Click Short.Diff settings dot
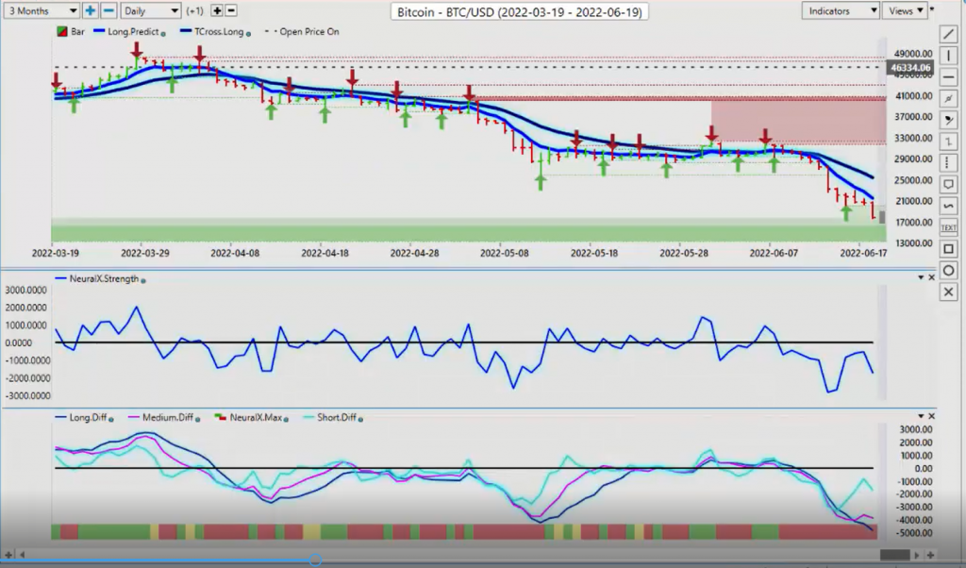The height and width of the screenshot is (568, 966). (360, 420)
